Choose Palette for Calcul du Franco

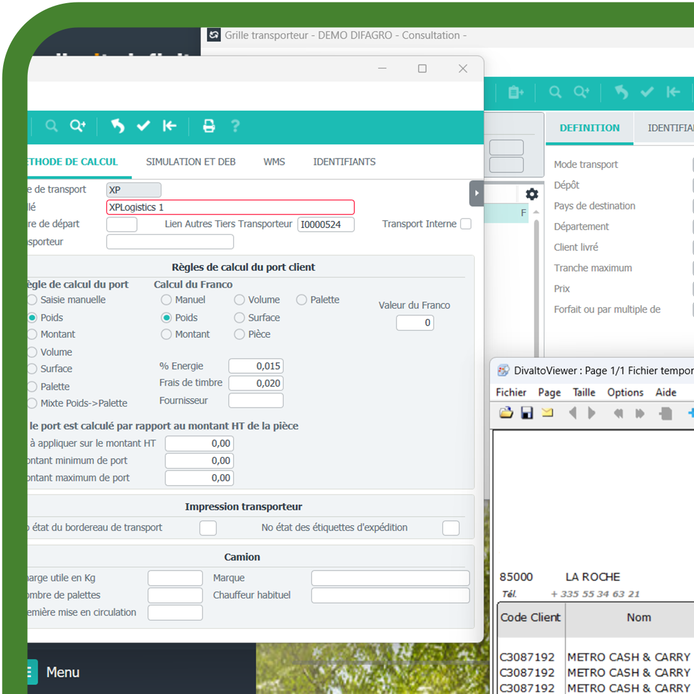(x=302, y=300)
